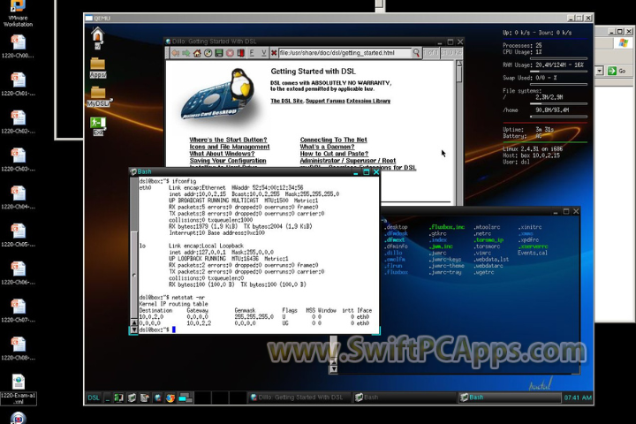
Task: Open the MyDSL folder icon
Action: pyautogui.click(x=99, y=96)
